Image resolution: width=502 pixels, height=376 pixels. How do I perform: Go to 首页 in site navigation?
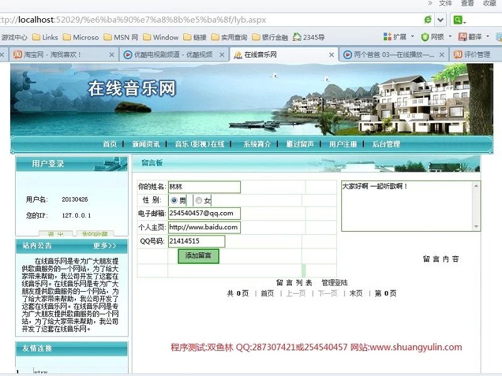[x=110, y=144]
